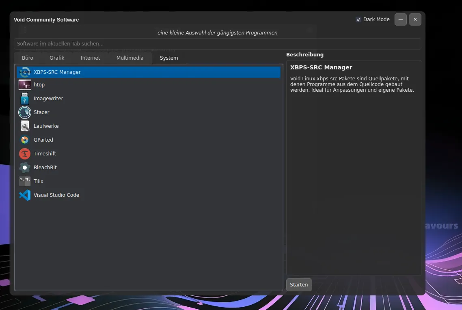This screenshot has height=310, width=462.
Task: Click the Visual Studio Code logo icon
Action: pos(25,195)
